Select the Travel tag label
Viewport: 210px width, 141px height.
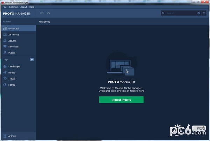click(12, 79)
